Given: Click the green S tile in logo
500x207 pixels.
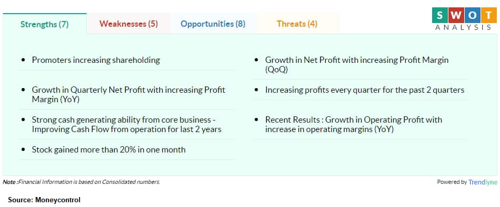Looking at the screenshot, I should 439,15.
